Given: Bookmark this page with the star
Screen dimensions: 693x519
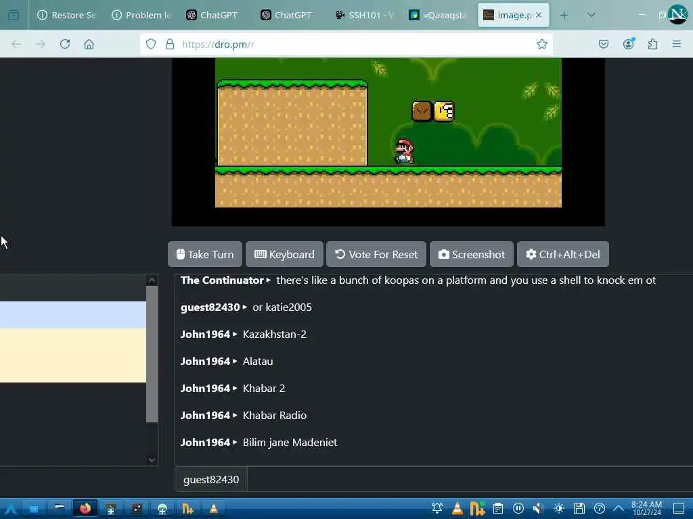Looking at the screenshot, I should coord(542,44).
